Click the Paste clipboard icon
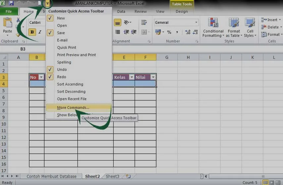The height and width of the screenshot is (185, 283). pos(7,23)
